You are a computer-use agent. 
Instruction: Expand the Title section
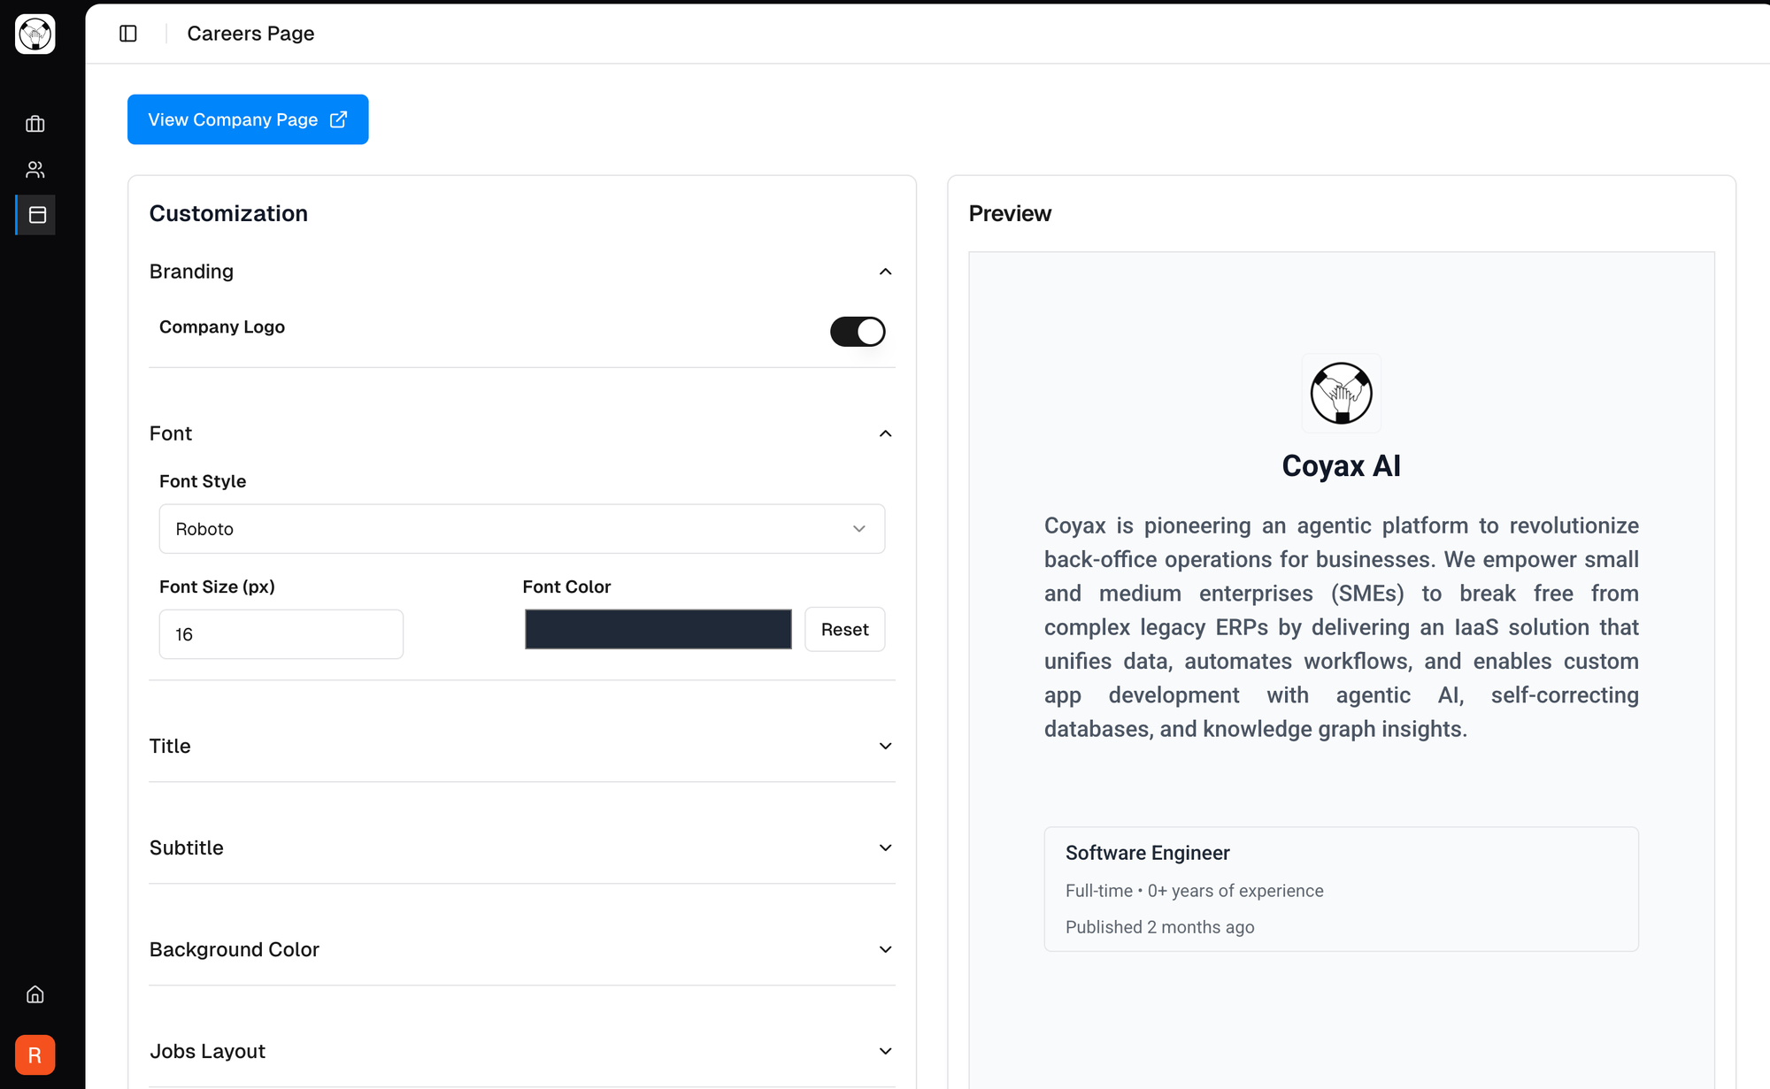tap(885, 746)
